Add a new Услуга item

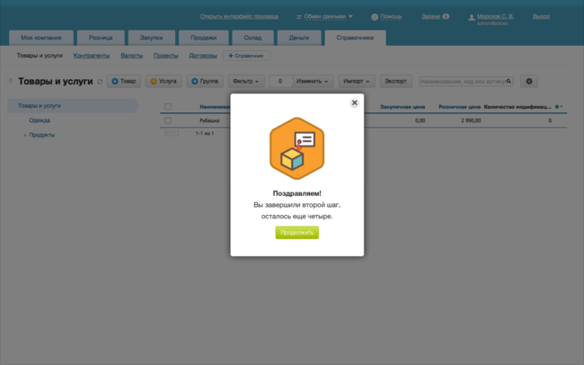click(x=164, y=81)
